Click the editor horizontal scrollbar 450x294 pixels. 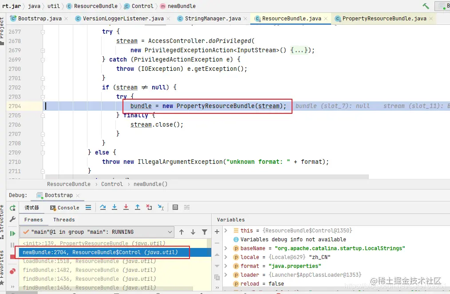[x=207, y=177]
